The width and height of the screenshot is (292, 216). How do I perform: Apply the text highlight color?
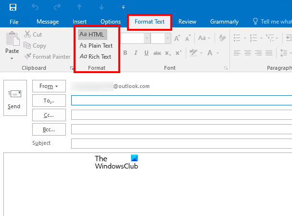point(193,53)
